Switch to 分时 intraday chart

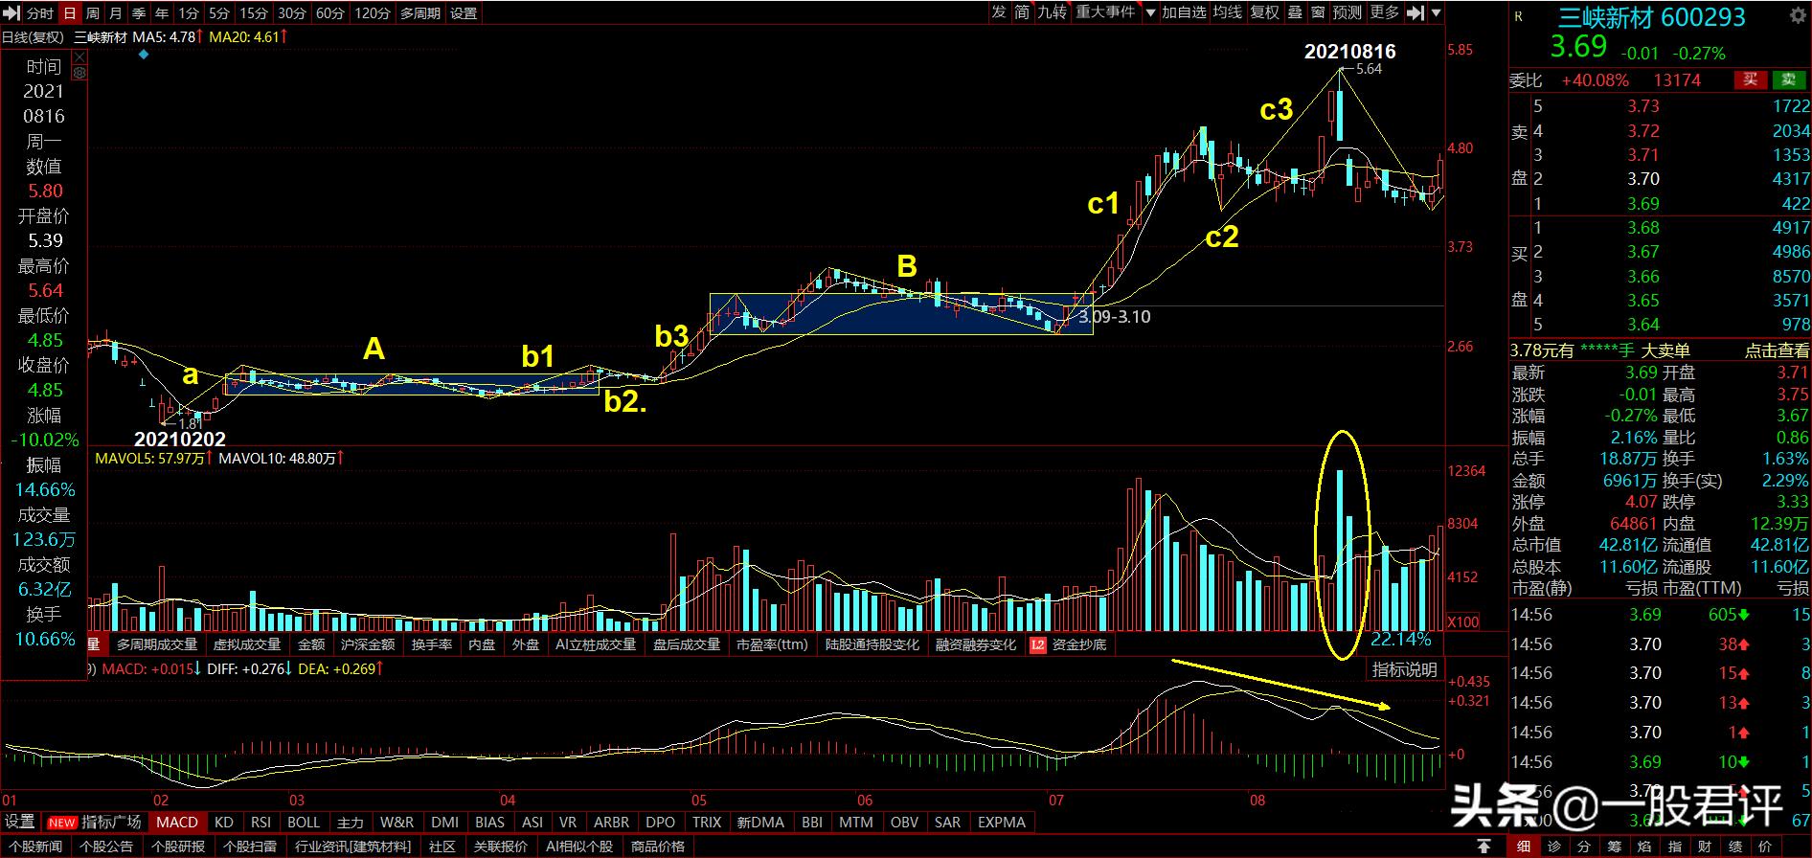pyautogui.click(x=40, y=13)
